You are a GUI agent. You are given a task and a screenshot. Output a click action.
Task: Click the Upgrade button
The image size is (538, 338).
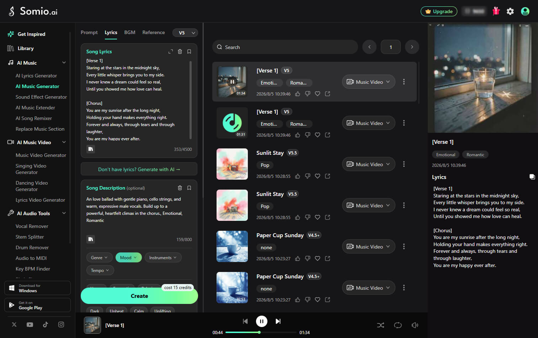click(439, 11)
